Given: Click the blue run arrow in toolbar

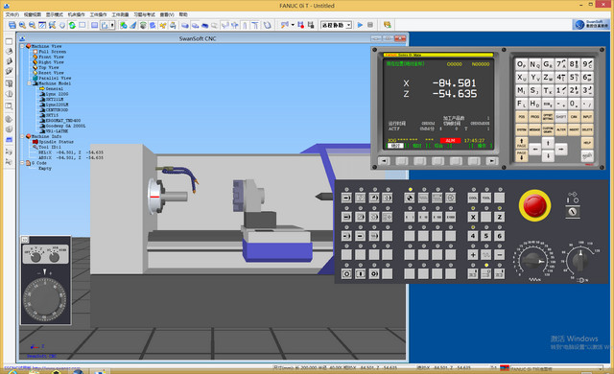Looking at the screenshot, I should [360, 25].
